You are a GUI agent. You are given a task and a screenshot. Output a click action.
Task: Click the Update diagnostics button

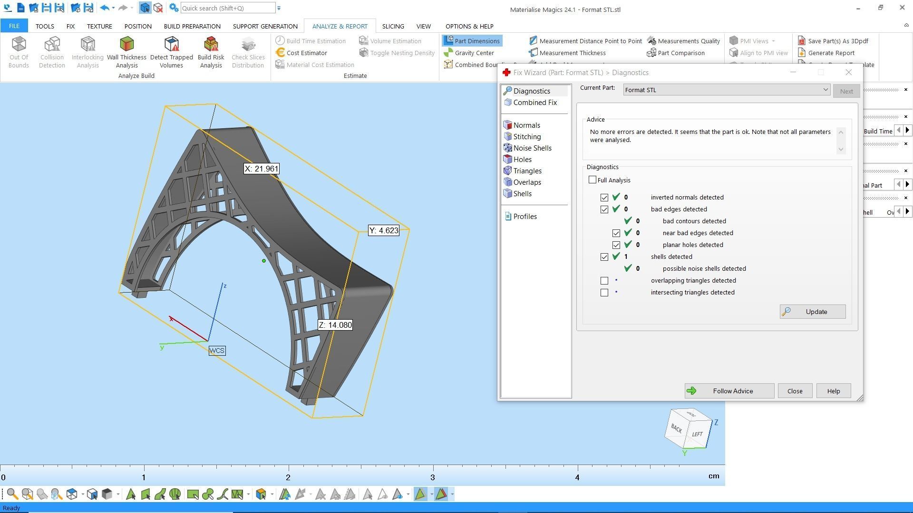pyautogui.click(x=812, y=312)
